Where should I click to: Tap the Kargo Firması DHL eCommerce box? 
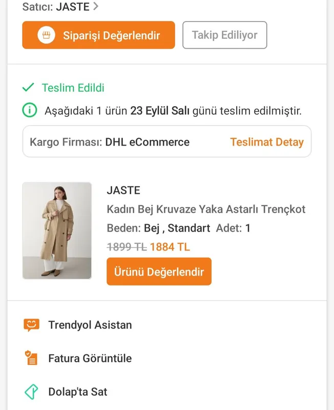pos(166,141)
